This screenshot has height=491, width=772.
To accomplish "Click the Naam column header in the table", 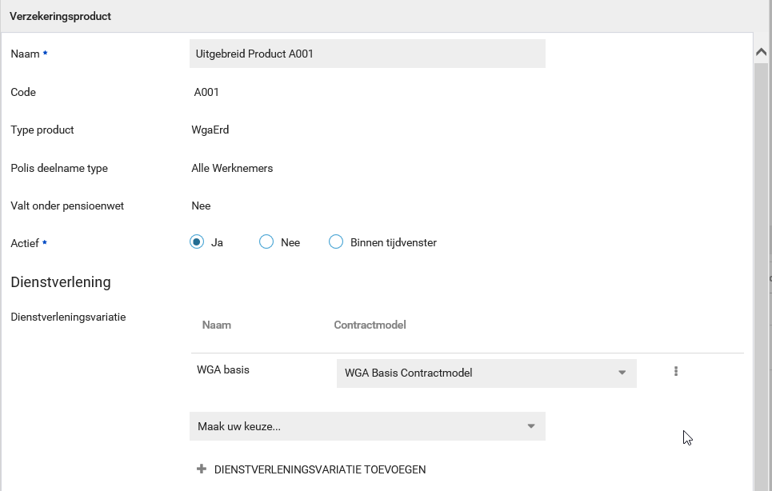I will click(x=217, y=325).
